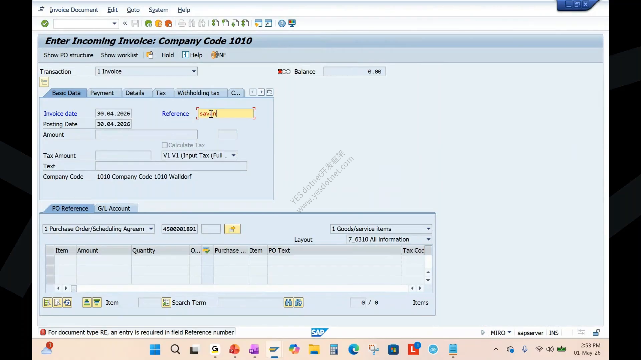Click the Customize local layout monitor icon
Viewport: 641px width, 360px height.
tap(292, 23)
